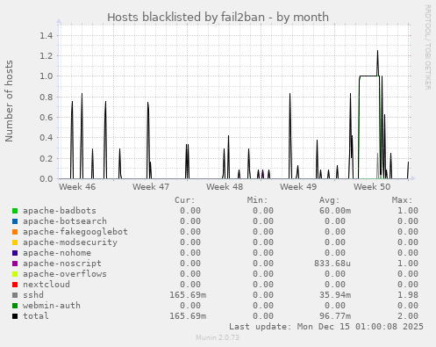
Task: Select the apache-noscript legend label
Action: point(62,264)
